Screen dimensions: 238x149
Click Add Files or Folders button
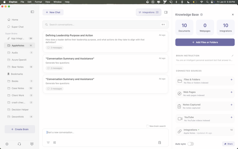[x=205, y=42]
